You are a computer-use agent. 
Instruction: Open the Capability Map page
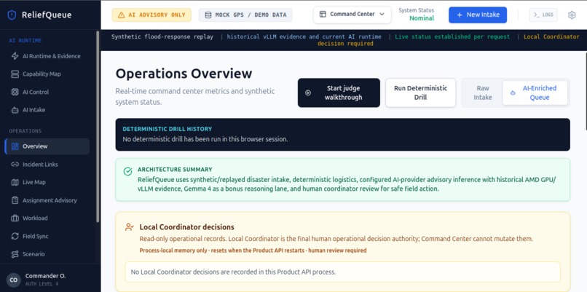(47, 74)
